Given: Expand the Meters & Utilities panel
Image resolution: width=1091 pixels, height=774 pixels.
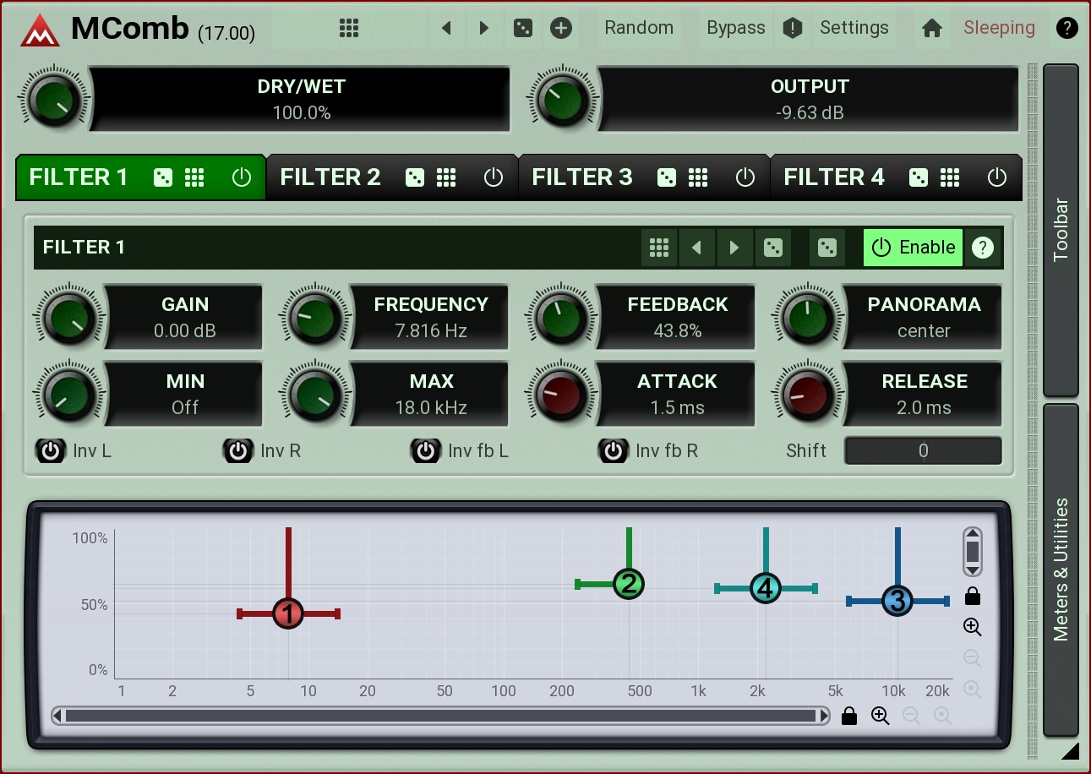Looking at the screenshot, I should 1061,570.
